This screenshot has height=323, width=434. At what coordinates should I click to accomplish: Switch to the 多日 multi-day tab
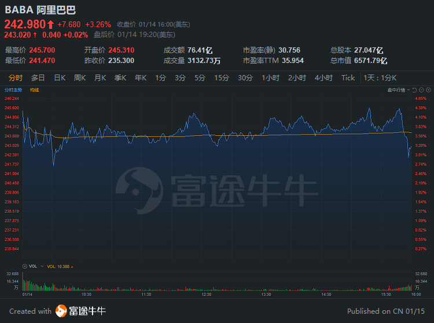[38, 78]
